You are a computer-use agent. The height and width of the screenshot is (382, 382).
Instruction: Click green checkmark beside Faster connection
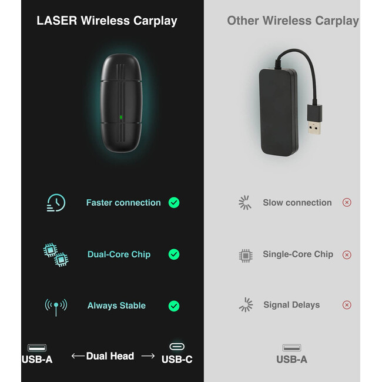click(x=174, y=202)
